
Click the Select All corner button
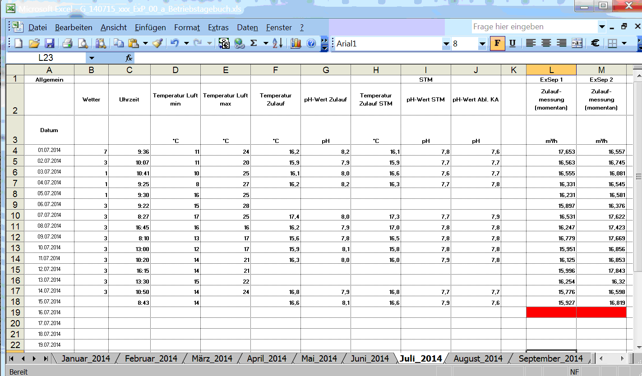coord(15,69)
